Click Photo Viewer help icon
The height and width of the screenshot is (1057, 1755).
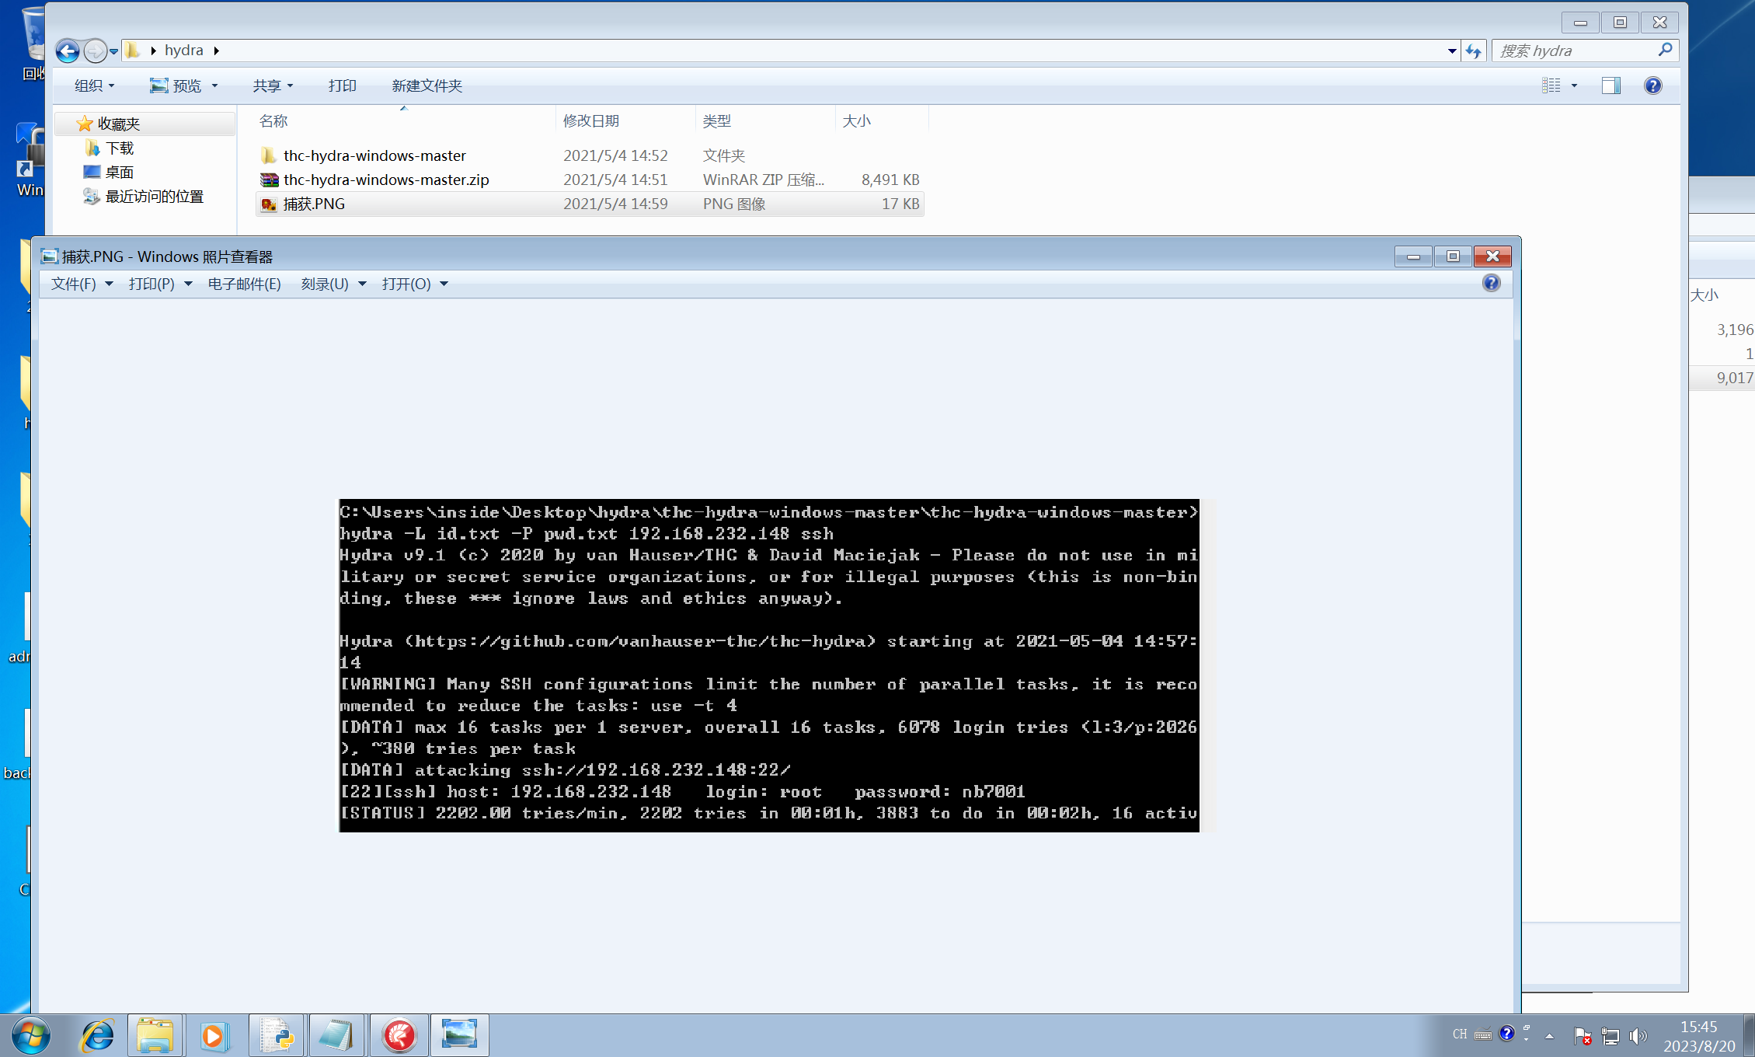[1491, 283]
